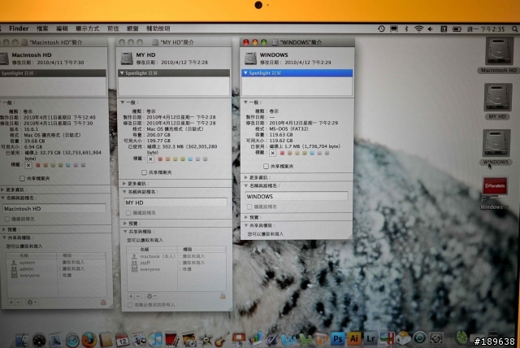Open iCal calendar in the Dock
This screenshot has width=520, height=348.
[x=123, y=340]
